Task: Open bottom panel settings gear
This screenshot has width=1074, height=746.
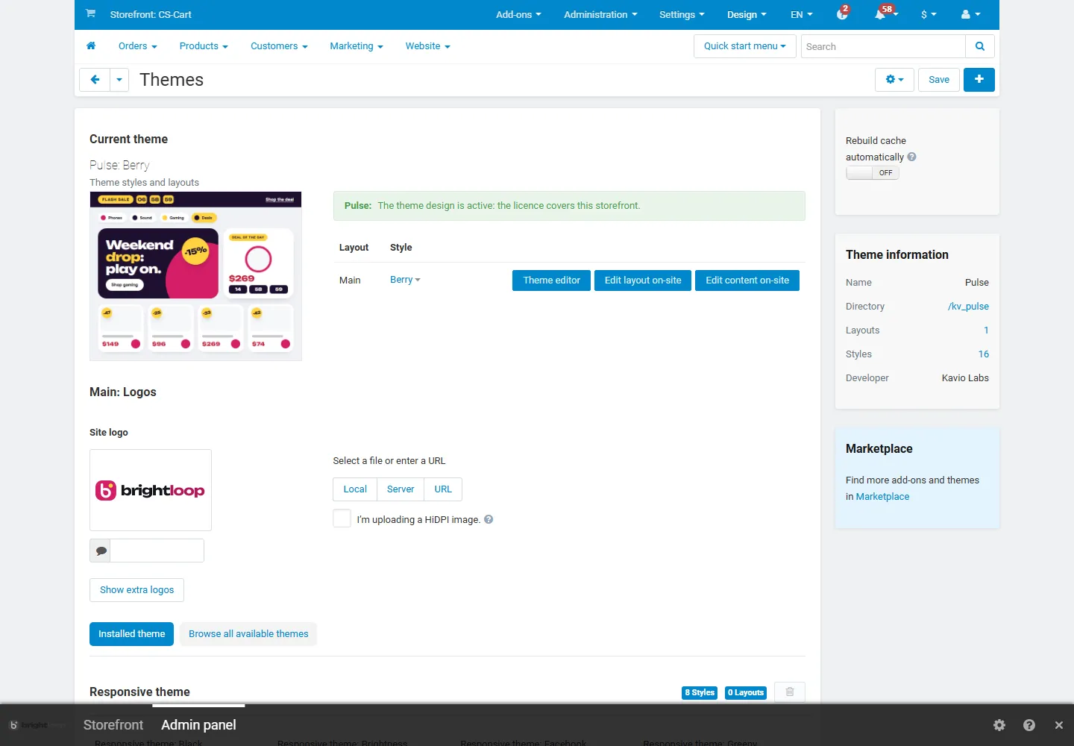Action: [x=999, y=725]
